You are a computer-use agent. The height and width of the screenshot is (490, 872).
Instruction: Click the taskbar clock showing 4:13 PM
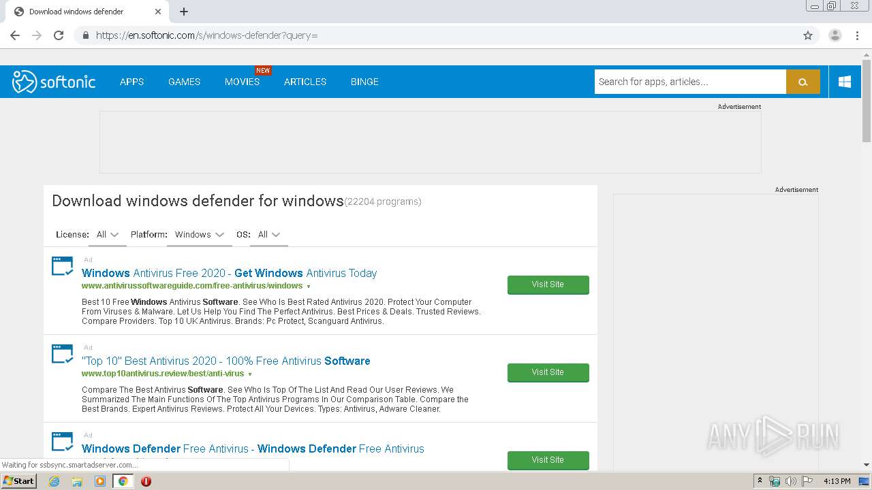[x=837, y=481]
